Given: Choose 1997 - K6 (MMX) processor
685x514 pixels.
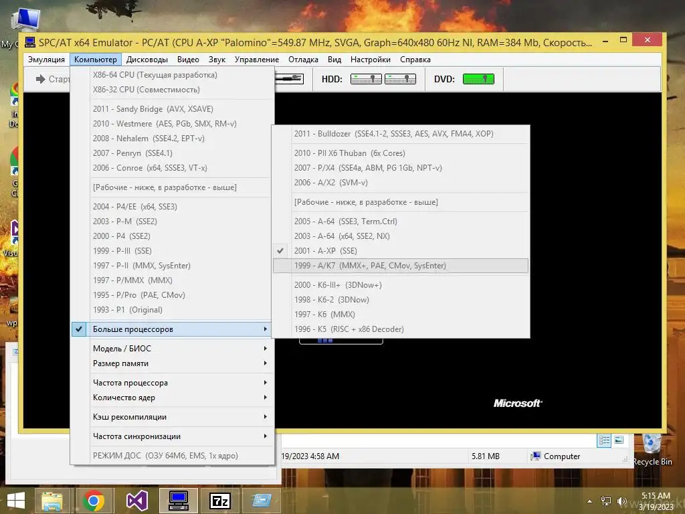Looking at the screenshot, I should [x=401, y=315].
